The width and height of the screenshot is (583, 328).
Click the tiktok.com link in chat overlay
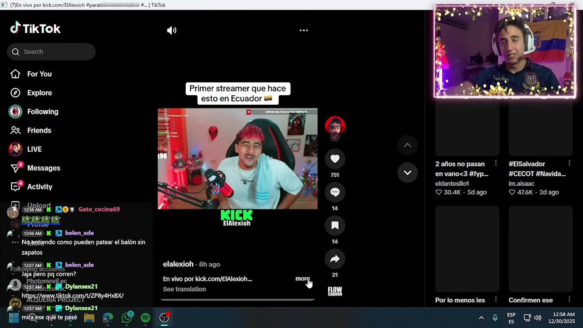[72, 296]
